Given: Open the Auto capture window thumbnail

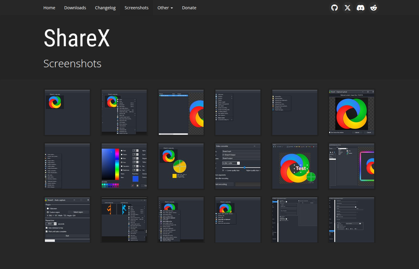Looking at the screenshot, I should pyautogui.click(x=67, y=220).
